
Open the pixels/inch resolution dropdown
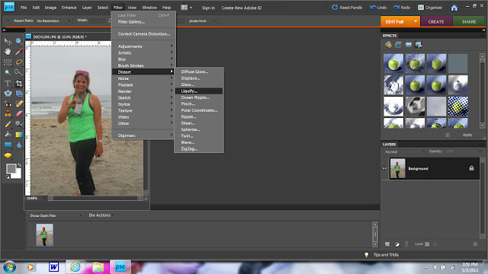tap(202, 21)
